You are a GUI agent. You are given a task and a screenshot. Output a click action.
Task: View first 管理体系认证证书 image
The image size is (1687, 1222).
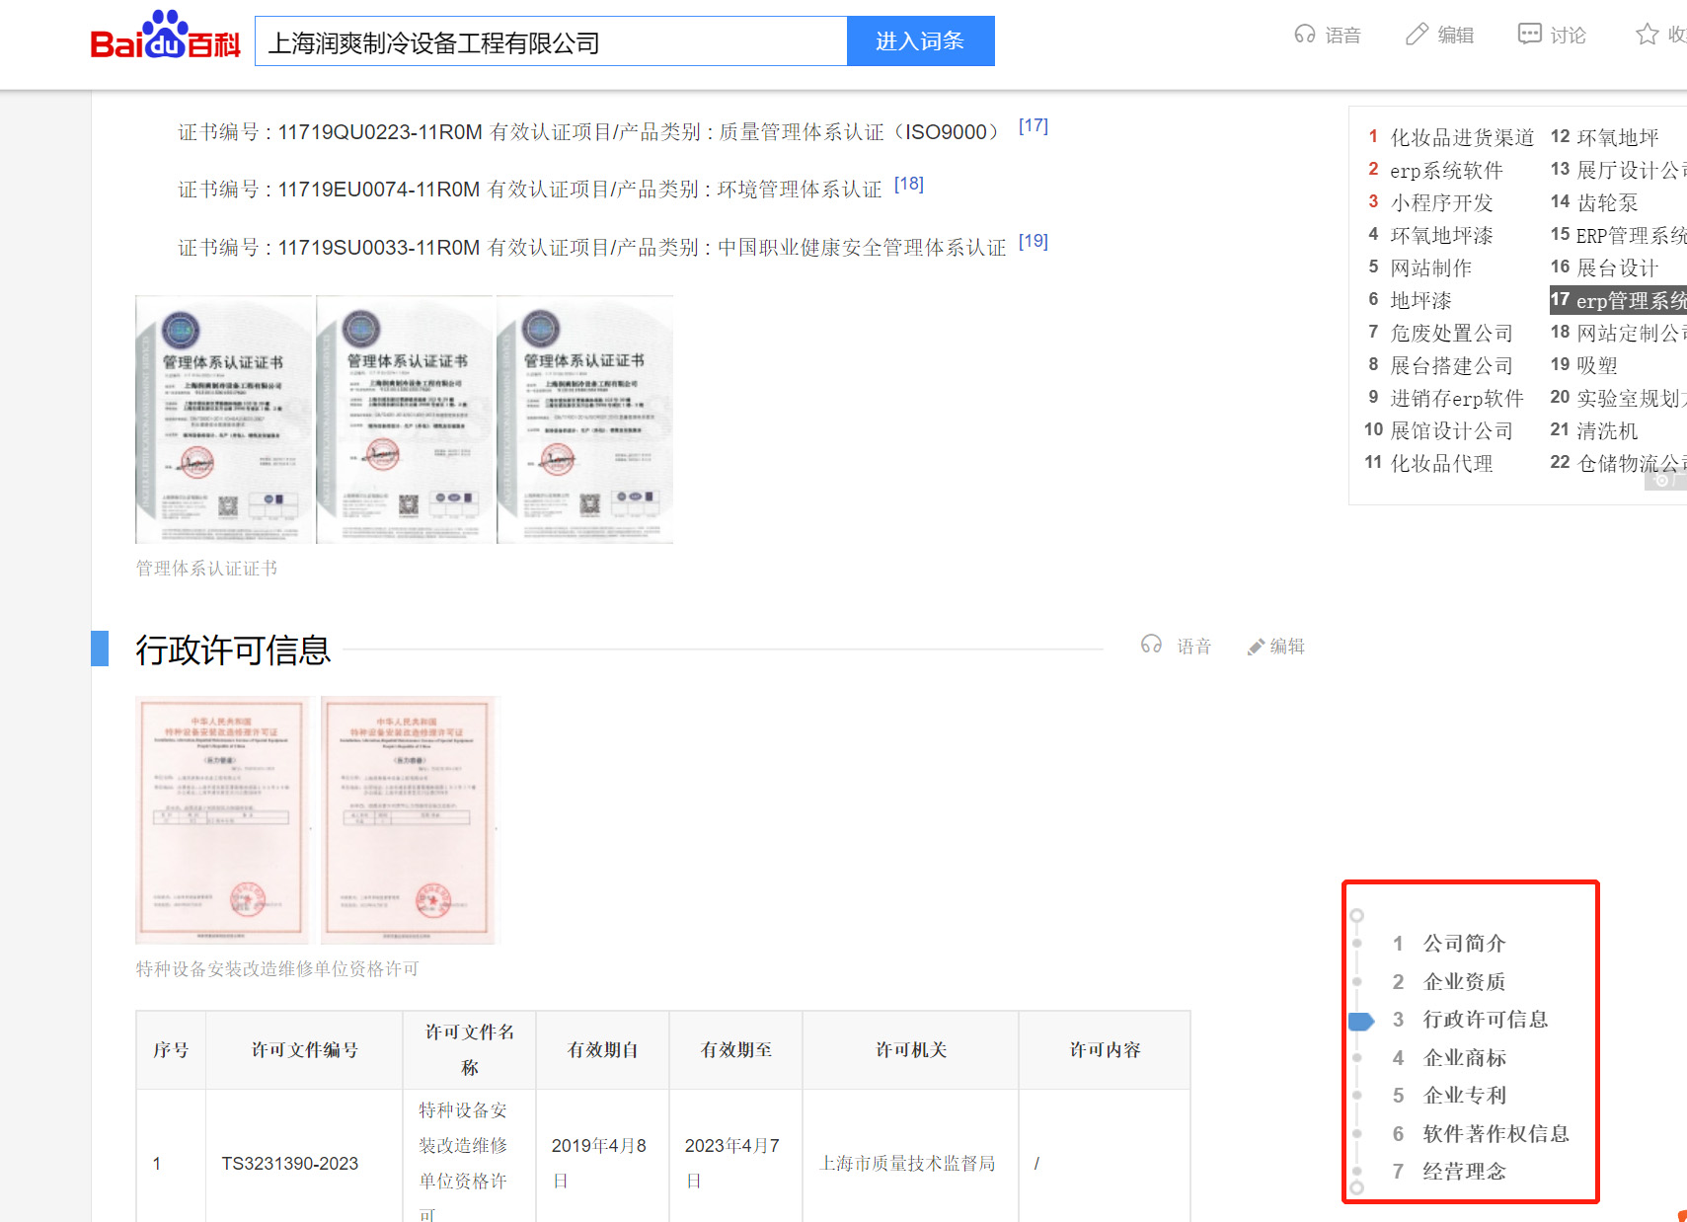(x=224, y=420)
